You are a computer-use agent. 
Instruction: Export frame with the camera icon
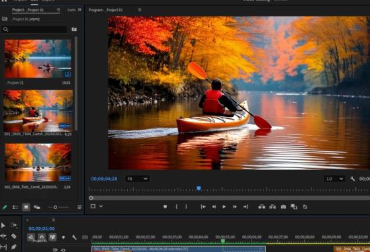click(x=283, y=207)
